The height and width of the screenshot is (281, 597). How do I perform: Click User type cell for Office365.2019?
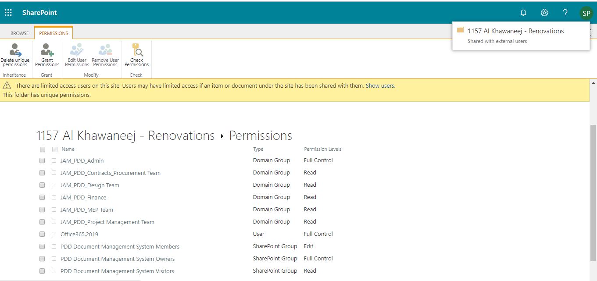pyautogui.click(x=259, y=234)
